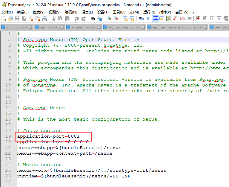
Task: Click the '# Nexus section' comment
Action: tap(40, 165)
